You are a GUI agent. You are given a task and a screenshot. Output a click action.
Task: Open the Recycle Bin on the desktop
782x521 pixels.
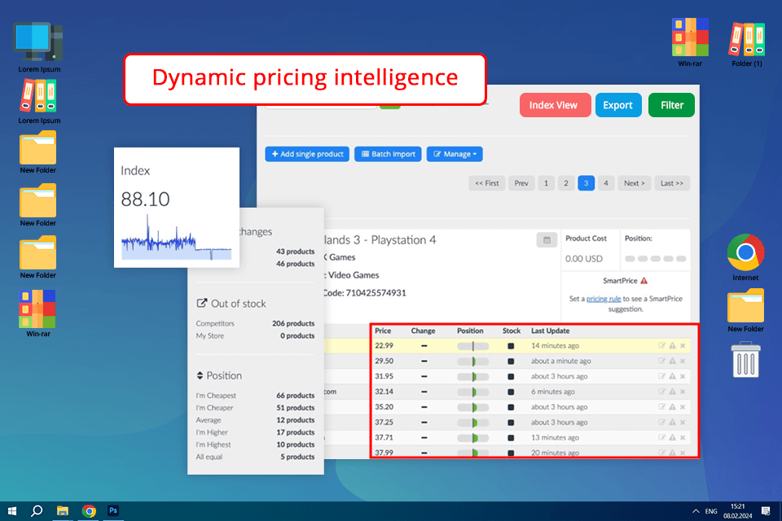745,360
